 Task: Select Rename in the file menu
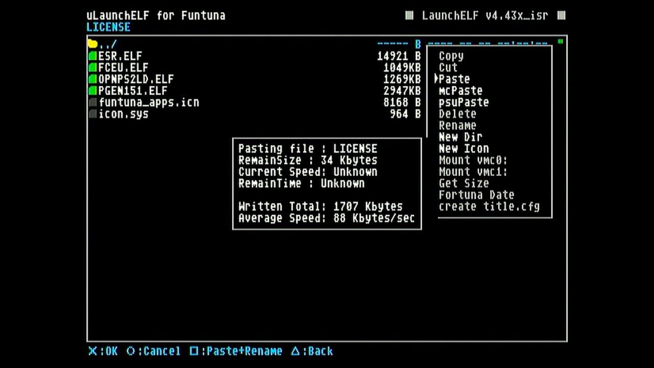(x=457, y=126)
